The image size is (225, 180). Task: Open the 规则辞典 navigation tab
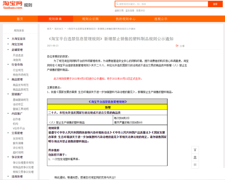coord(55,19)
